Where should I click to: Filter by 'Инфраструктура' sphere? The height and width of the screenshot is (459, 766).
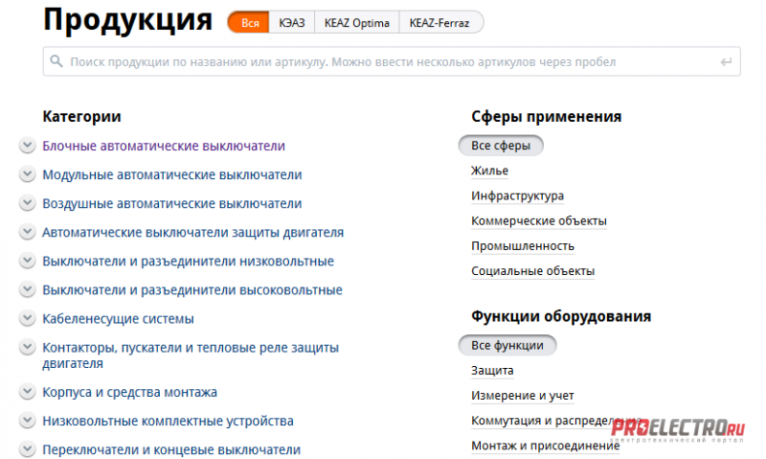(x=517, y=195)
